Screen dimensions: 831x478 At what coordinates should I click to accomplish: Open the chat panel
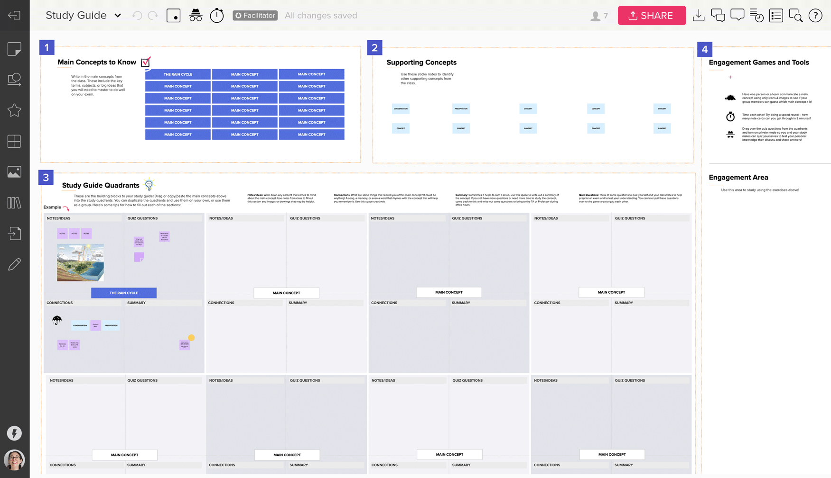[x=718, y=16]
